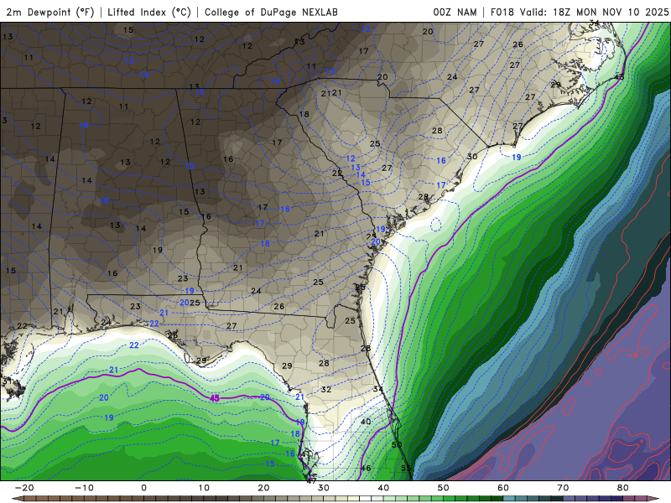The width and height of the screenshot is (671, 503).
Task: Click the '80' label on the color scale
Action: (x=623, y=488)
